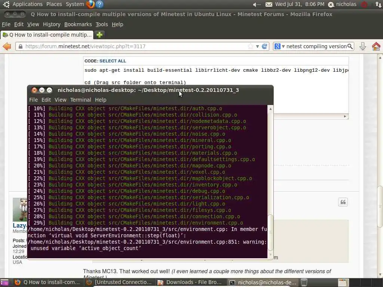Viewport: 383px width, 287px height.
Task: Click the terminal scrollbar up arrow
Action: tap(270, 109)
